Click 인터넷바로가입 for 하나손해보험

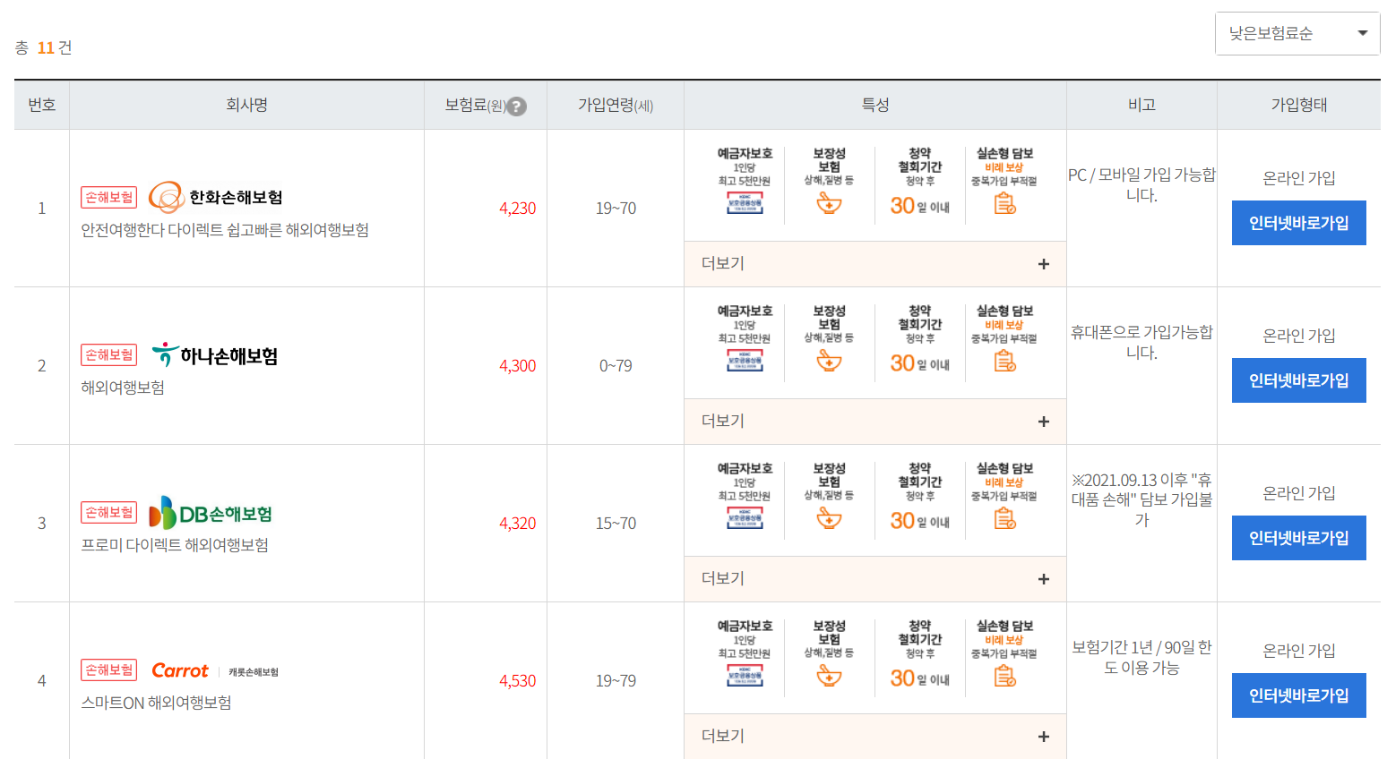coord(1298,380)
